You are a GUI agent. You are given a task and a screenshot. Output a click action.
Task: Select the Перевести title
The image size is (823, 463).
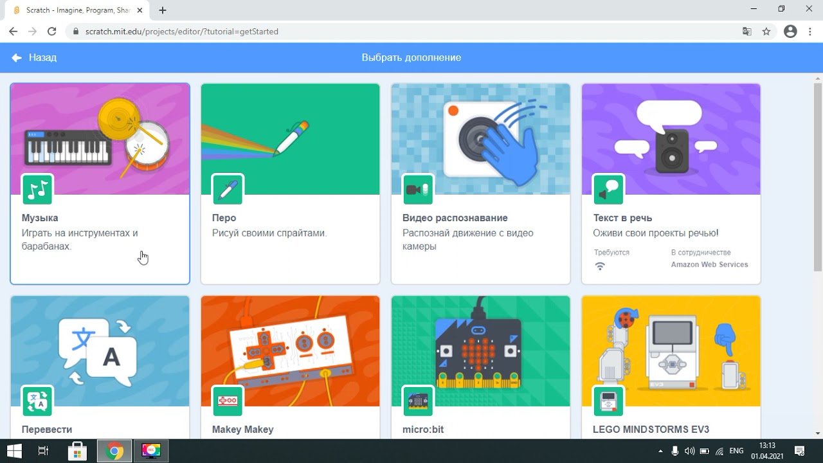(x=47, y=430)
